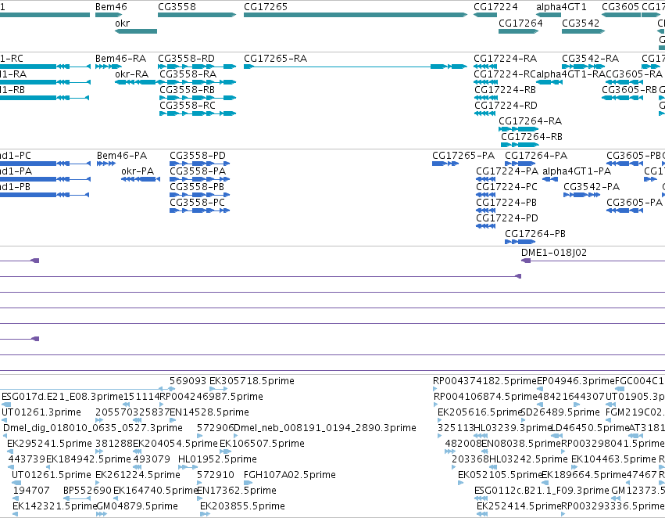
Task: Select transcript CG3605-RB
Action: click(623, 98)
